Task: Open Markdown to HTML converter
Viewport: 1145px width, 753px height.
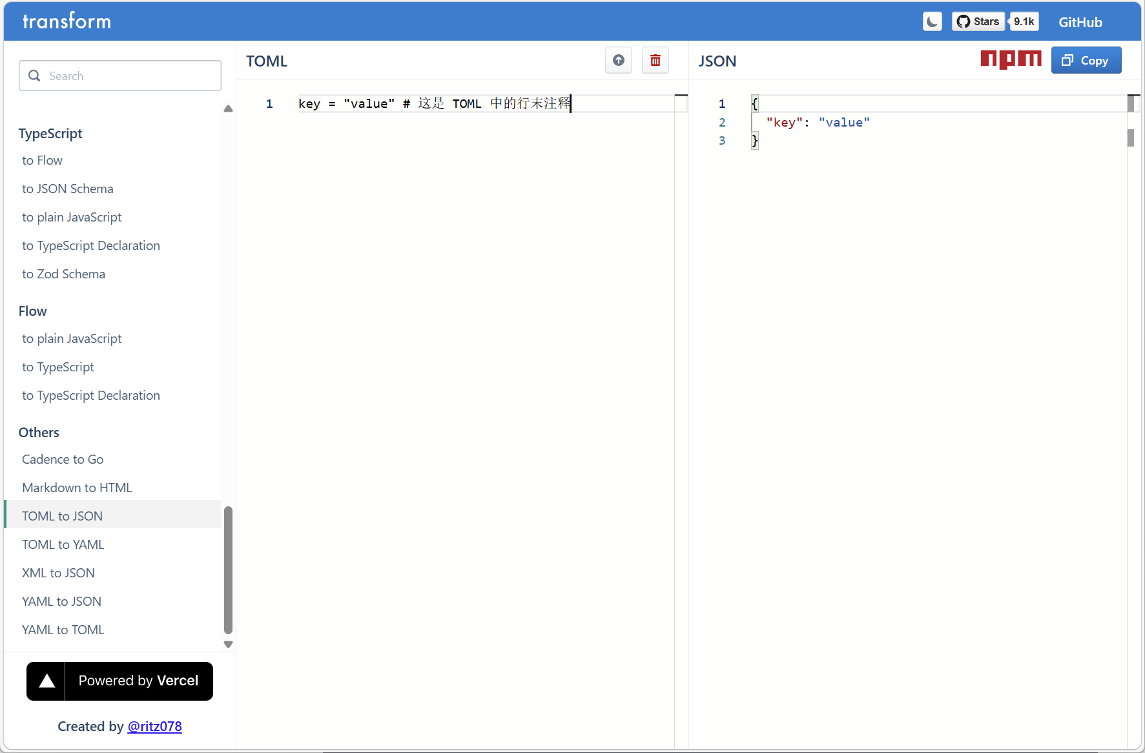Action: click(x=77, y=488)
